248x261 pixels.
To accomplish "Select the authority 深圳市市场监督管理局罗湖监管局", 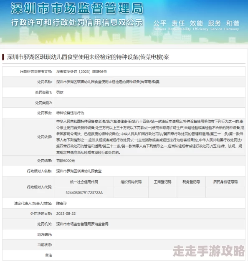I will [82, 224].
